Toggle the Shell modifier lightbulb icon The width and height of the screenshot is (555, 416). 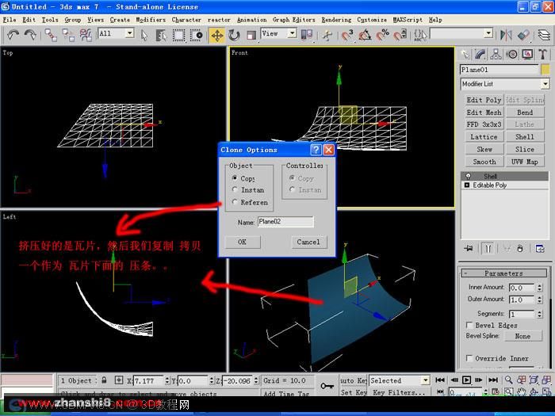click(x=468, y=176)
